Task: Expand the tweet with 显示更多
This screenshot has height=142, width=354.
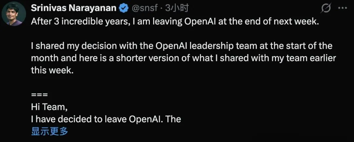Action: (x=49, y=132)
